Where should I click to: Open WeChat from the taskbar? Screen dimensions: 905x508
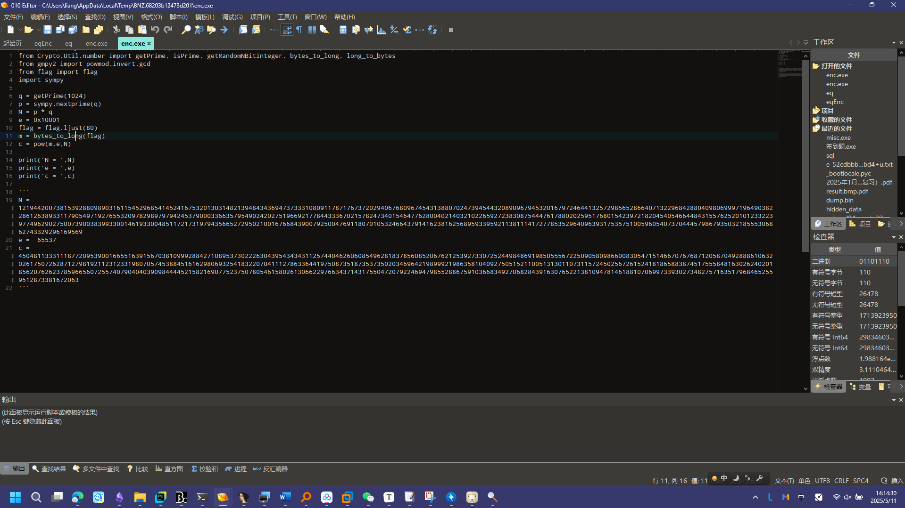pos(368,497)
